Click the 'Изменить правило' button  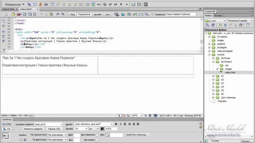coord(33,129)
